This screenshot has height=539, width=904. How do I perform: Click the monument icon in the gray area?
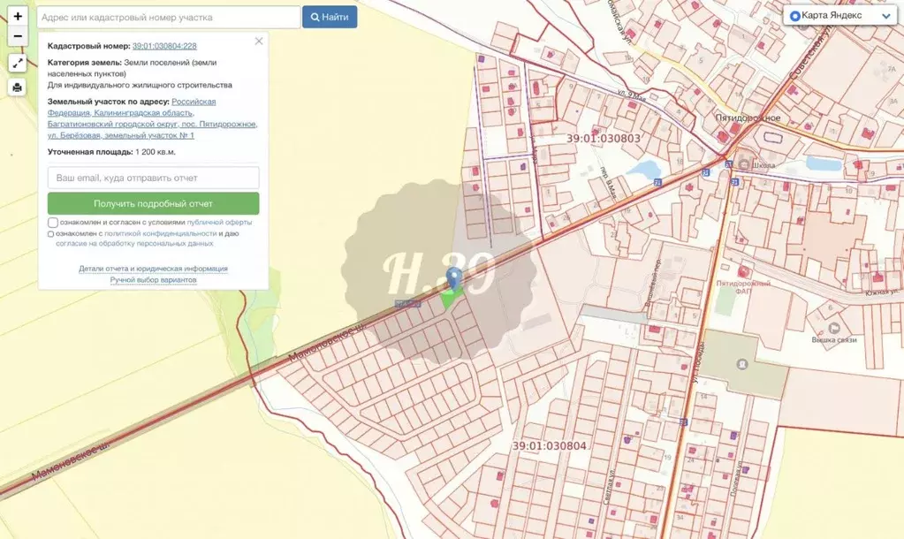pos(741,364)
